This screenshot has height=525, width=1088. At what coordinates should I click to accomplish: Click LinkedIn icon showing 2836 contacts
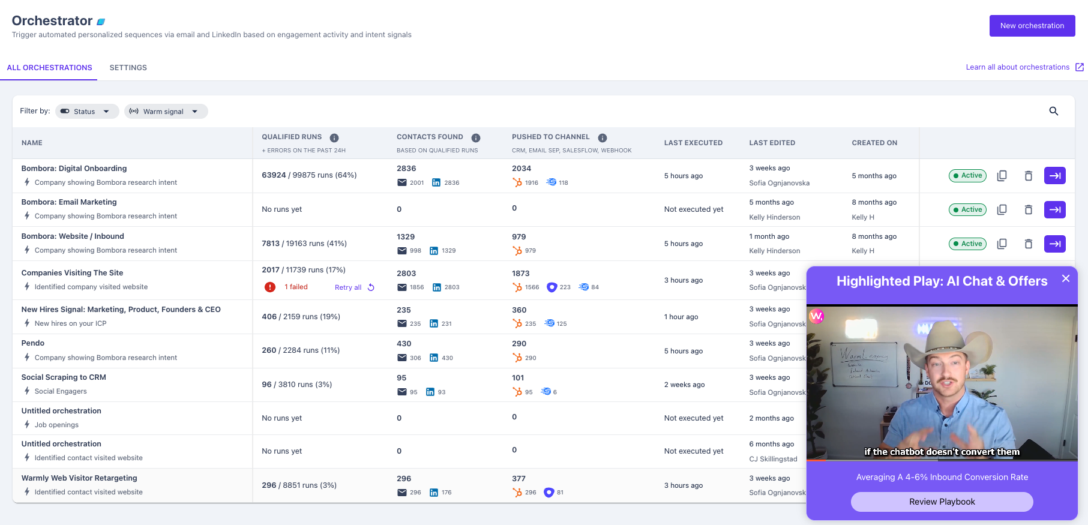(436, 183)
